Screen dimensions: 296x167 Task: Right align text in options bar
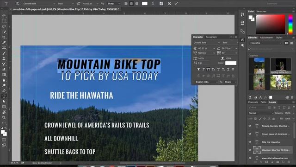(x=137, y=3)
